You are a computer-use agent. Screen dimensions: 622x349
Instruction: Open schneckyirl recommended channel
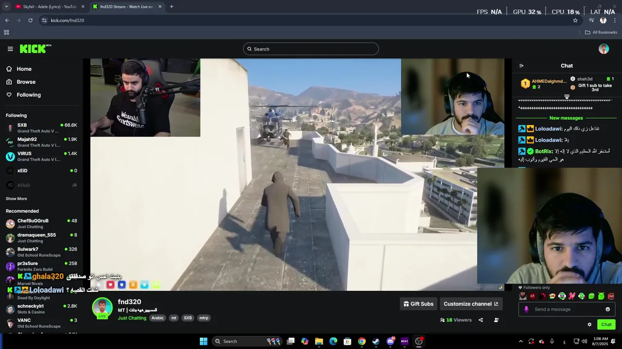(x=41, y=309)
